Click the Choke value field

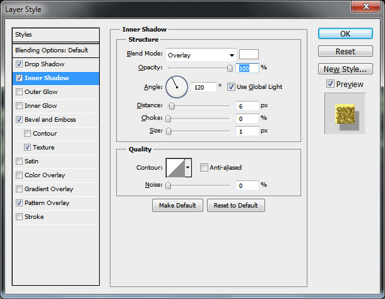click(x=247, y=119)
